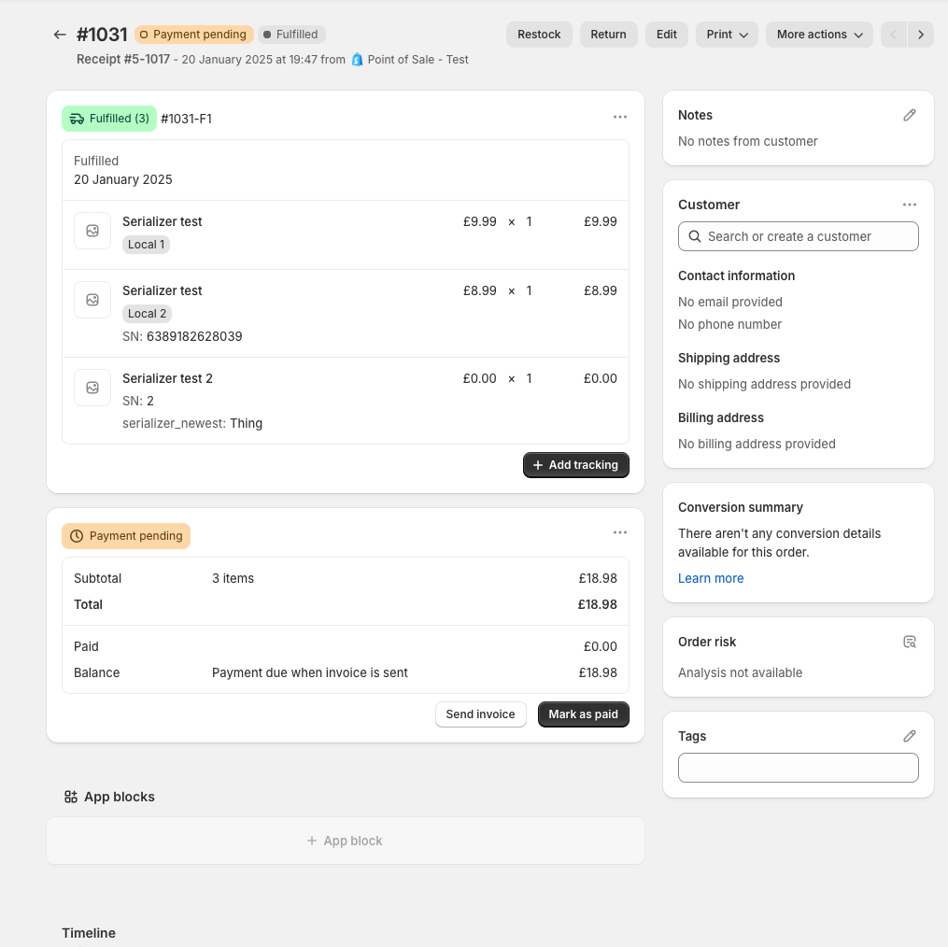This screenshot has height=947, width=948.
Task: Mark the order as paid
Action: [583, 714]
